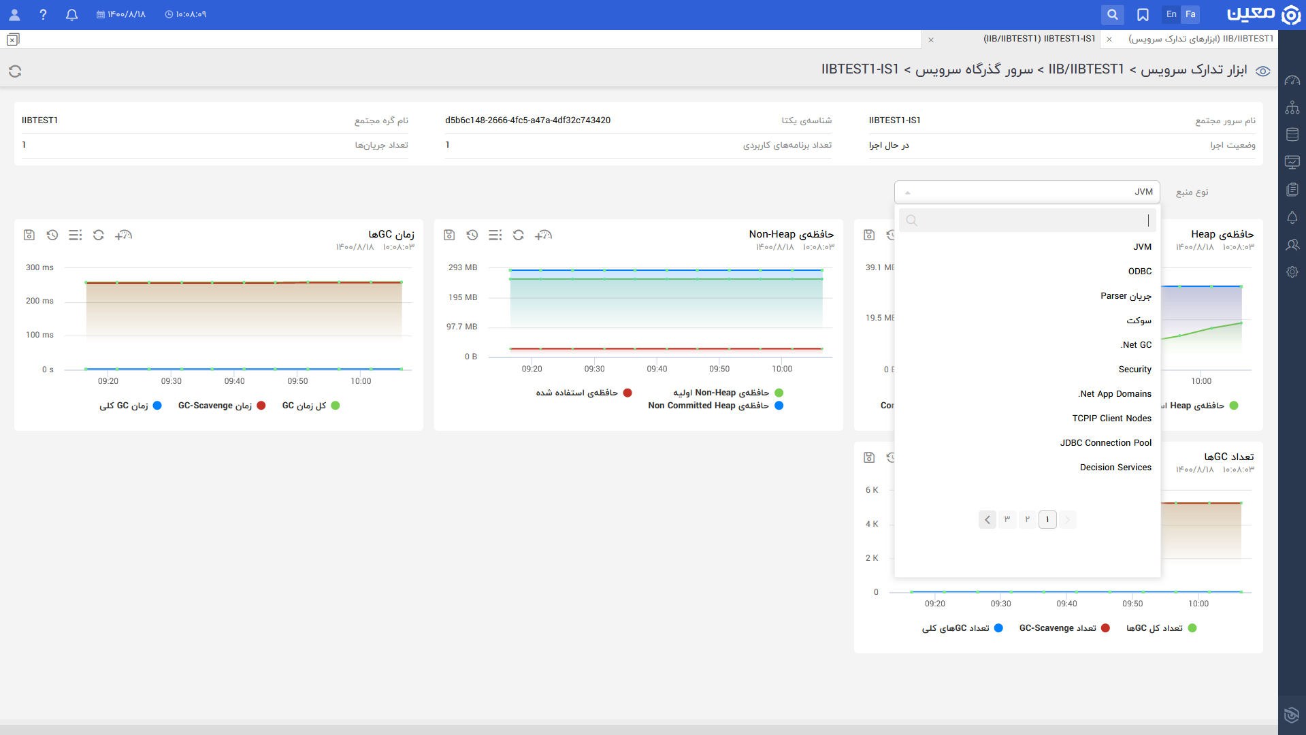The image size is (1306, 735).
Task: Open the clipboard reports icon in sidebar
Action: click(x=1292, y=189)
